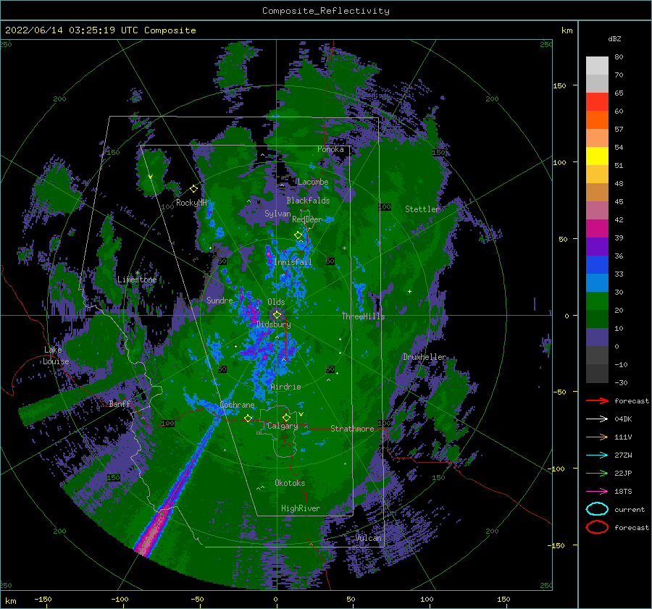This screenshot has width=652, height=609.
Task: Click the Olds town label
Action: pyautogui.click(x=276, y=302)
